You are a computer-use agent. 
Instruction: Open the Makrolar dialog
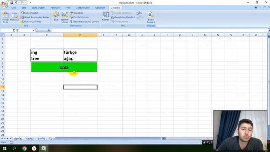[x=15, y=17]
